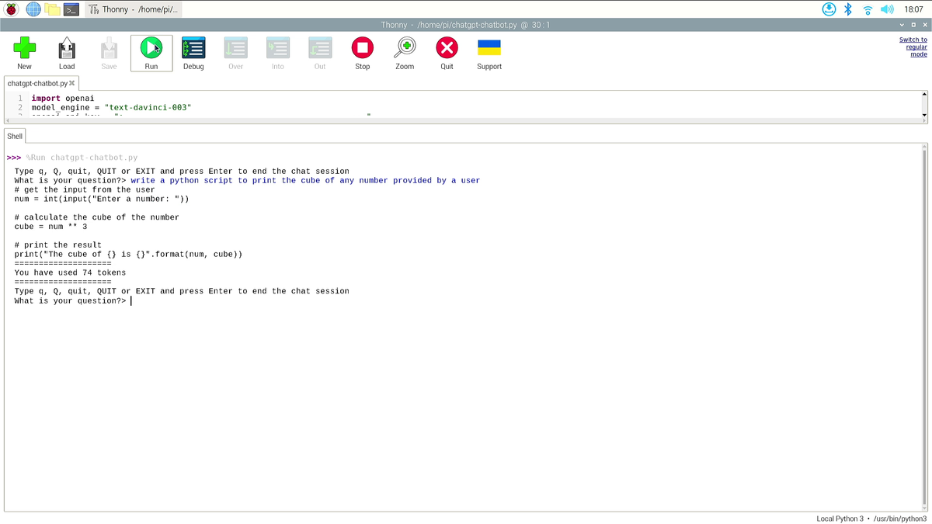
Task: Minimize the Thonny window
Action: coord(902,25)
